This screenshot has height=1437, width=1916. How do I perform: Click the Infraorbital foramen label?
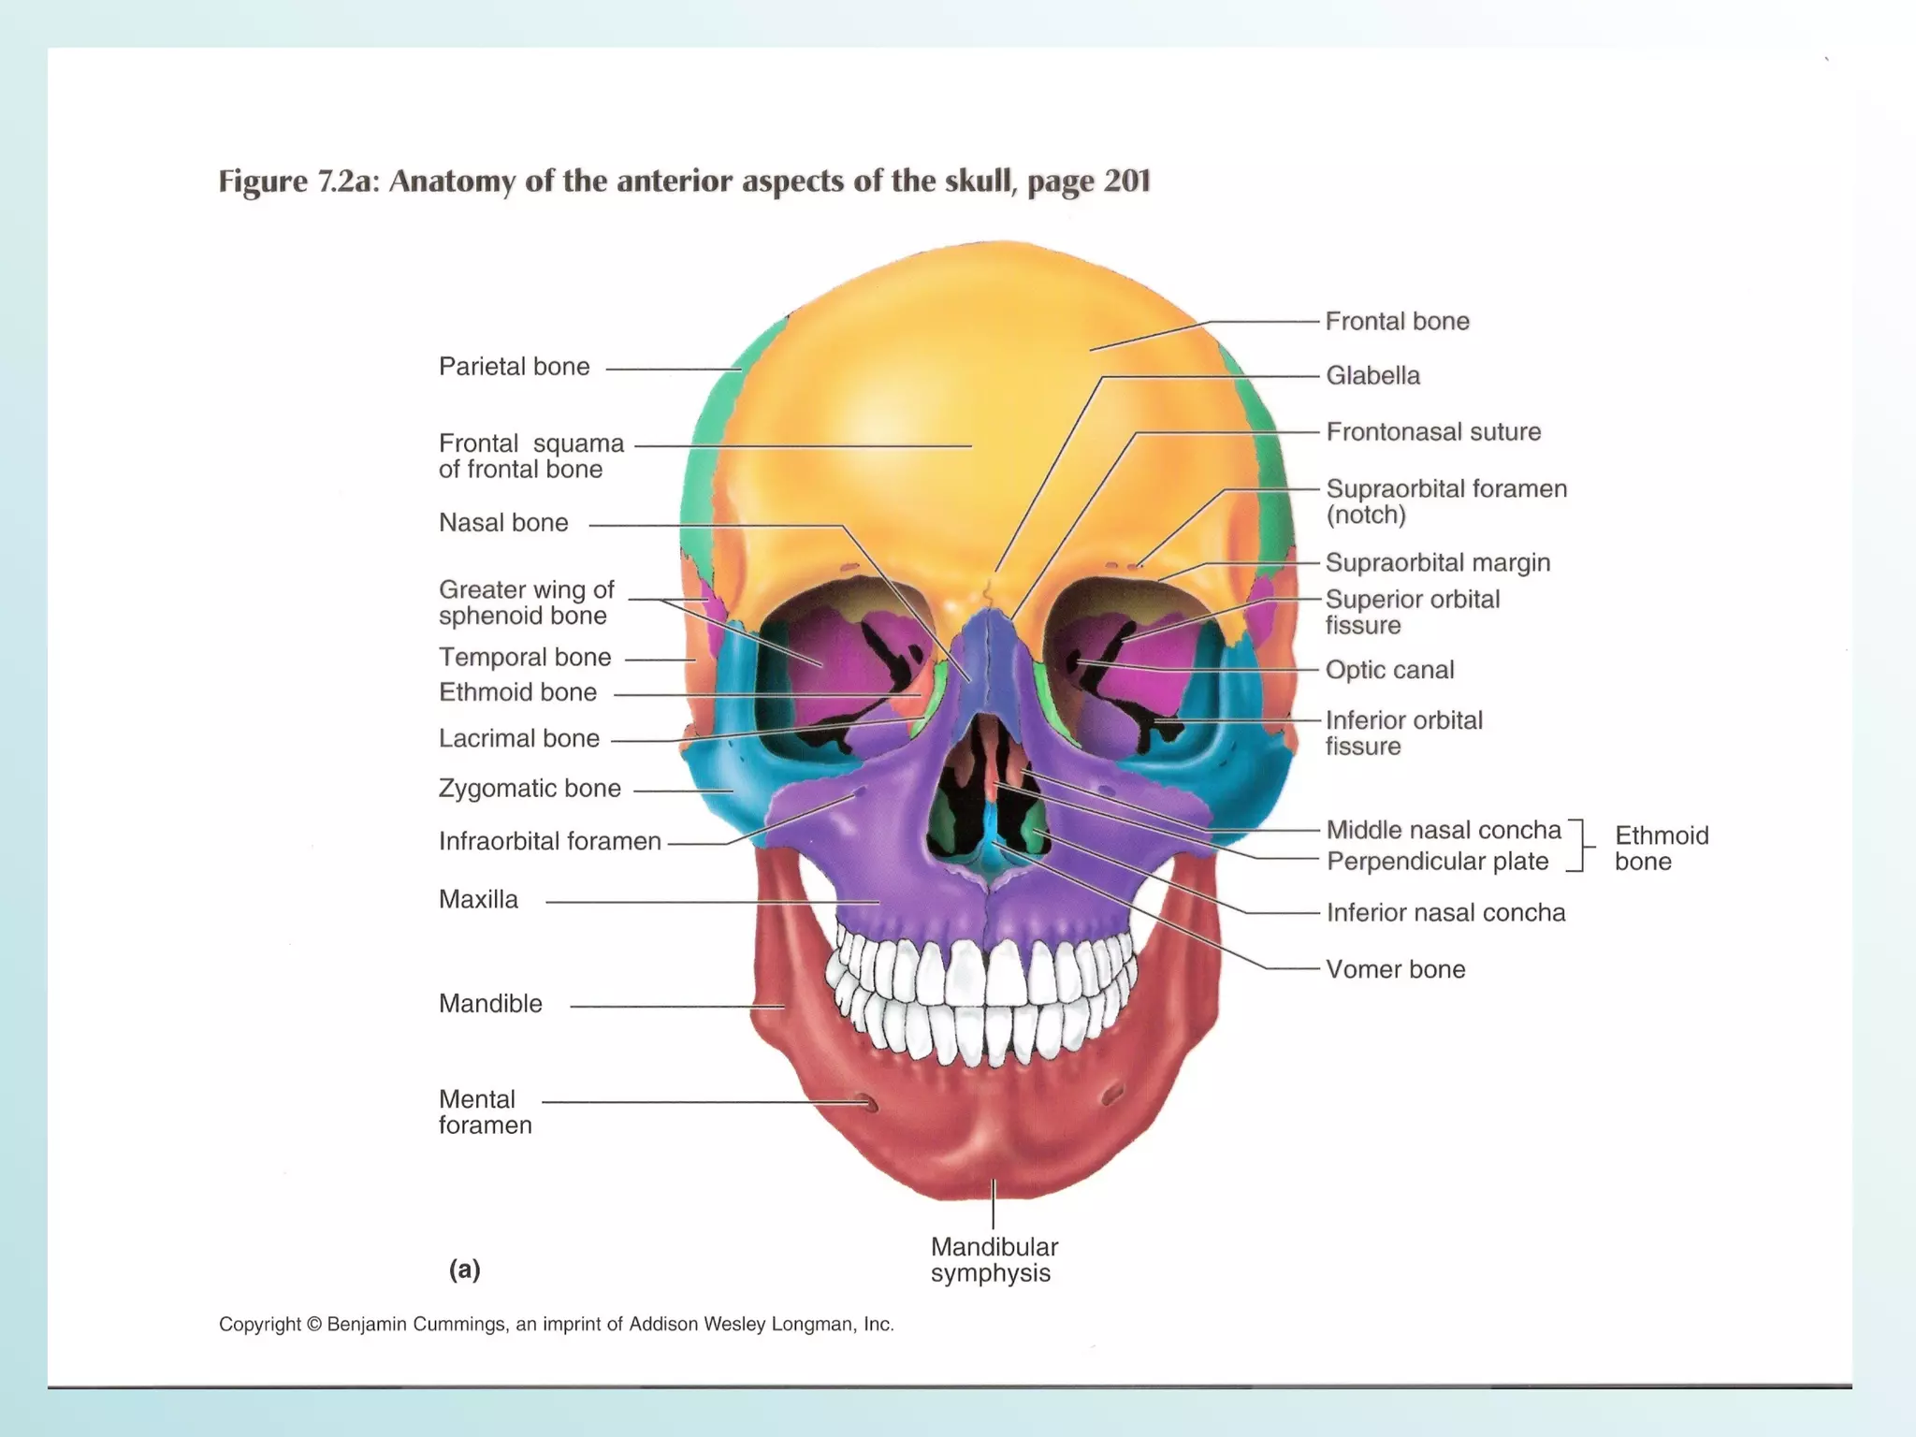point(550,841)
